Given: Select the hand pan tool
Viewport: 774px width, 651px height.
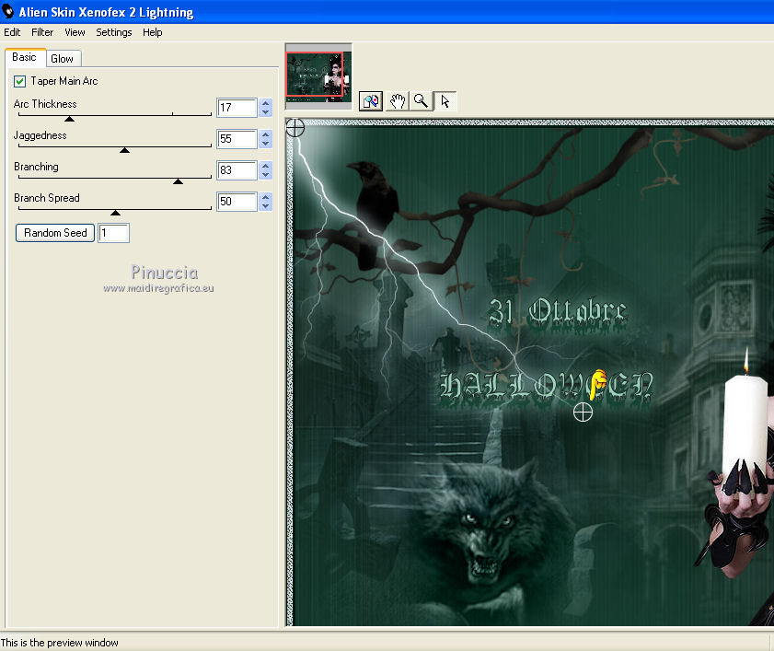Looking at the screenshot, I should tap(398, 101).
